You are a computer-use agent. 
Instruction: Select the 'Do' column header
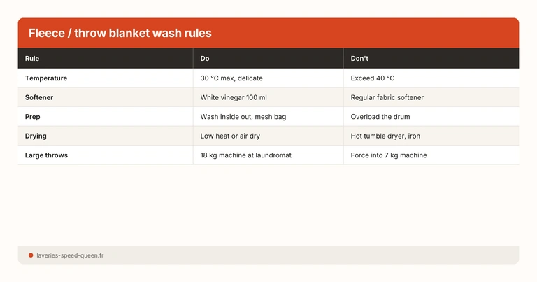click(205, 59)
